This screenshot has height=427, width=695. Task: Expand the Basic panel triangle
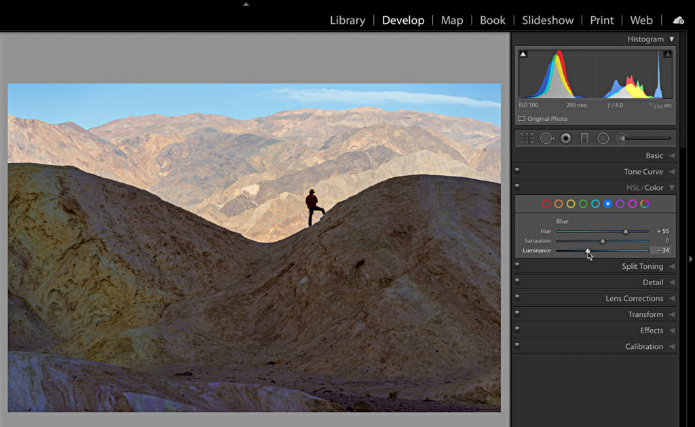[672, 155]
